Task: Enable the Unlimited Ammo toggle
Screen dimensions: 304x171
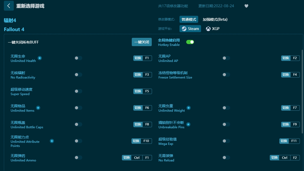Action: click(x=78, y=158)
